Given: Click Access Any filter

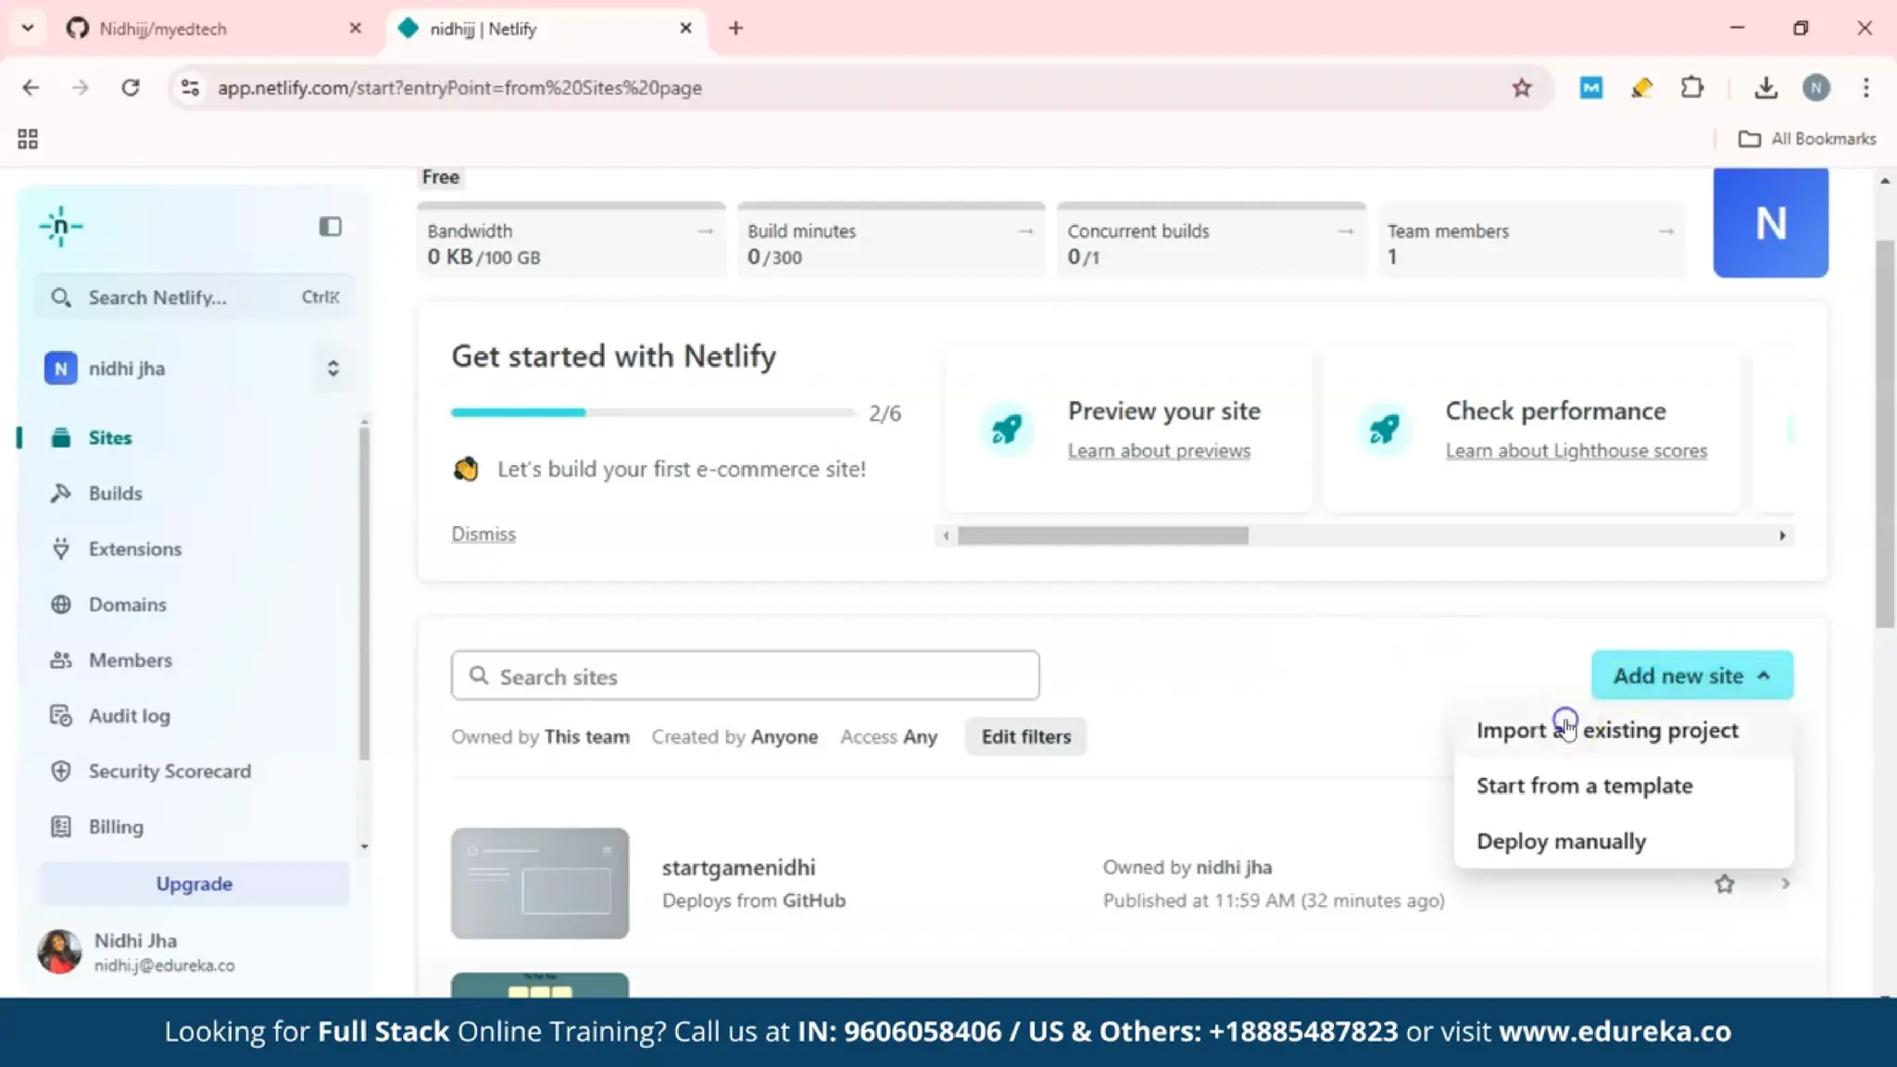Looking at the screenshot, I should [888, 736].
